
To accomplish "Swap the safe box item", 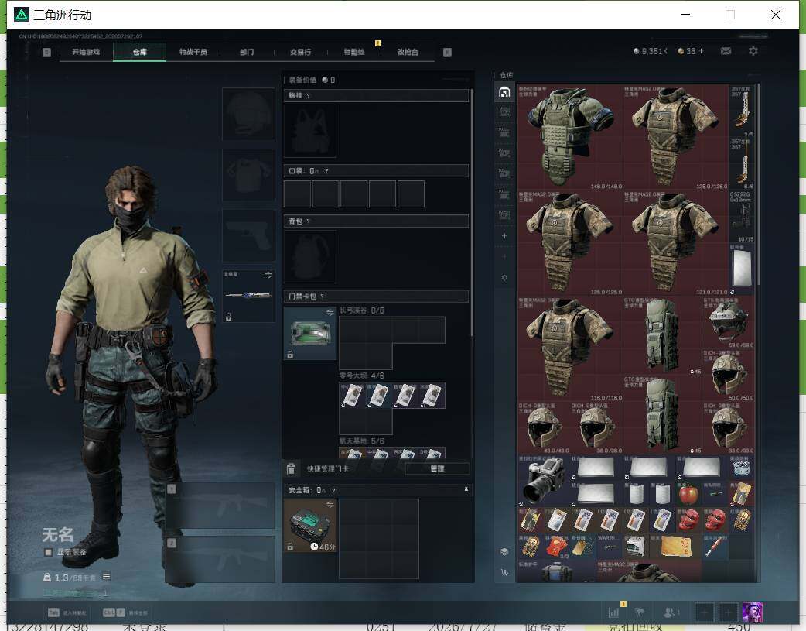I will (330, 504).
